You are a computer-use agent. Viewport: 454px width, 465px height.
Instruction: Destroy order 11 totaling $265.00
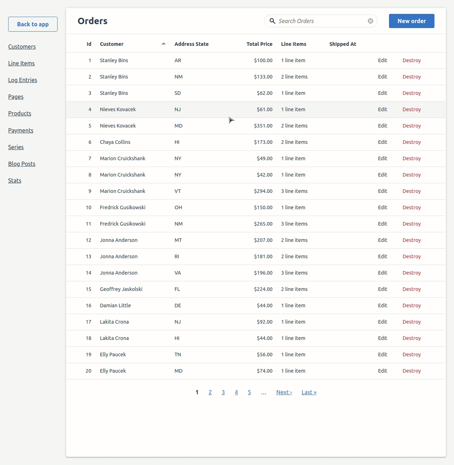point(412,224)
